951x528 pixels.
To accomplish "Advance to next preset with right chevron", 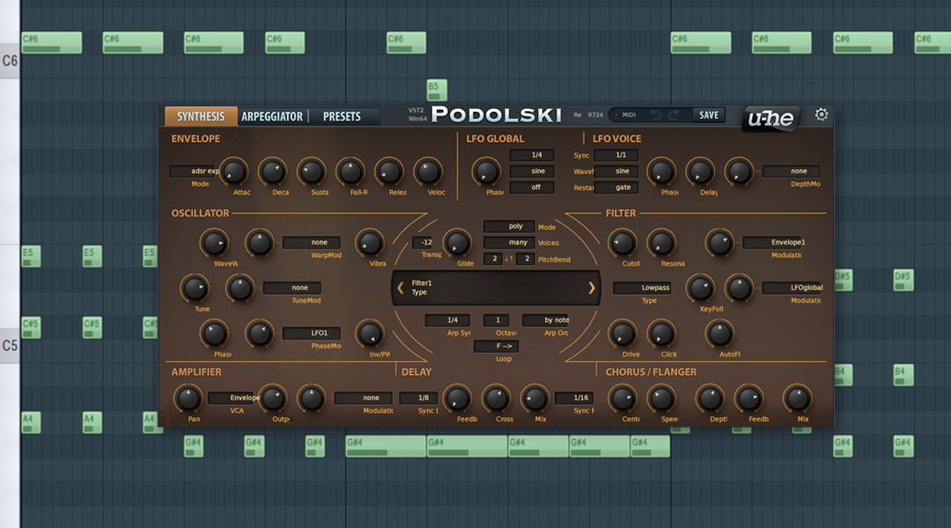I will (591, 288).
